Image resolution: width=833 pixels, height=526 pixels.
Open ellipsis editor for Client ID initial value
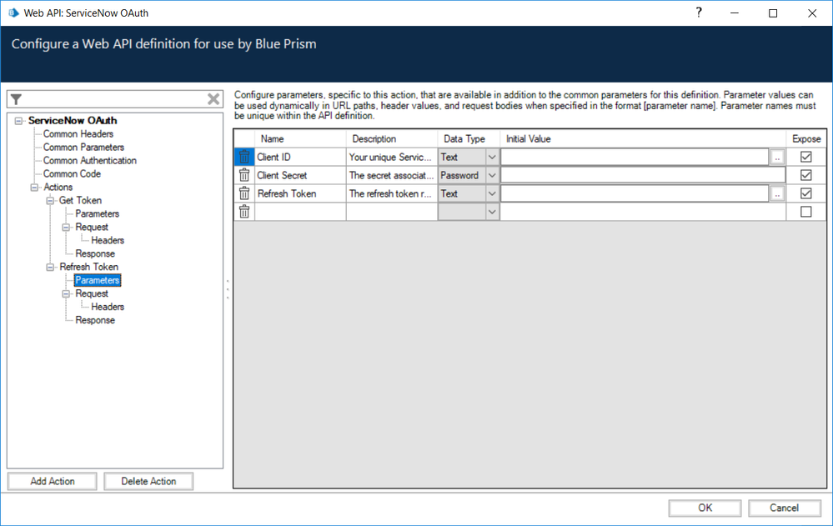pyautogui.click(x=777, y=157)
